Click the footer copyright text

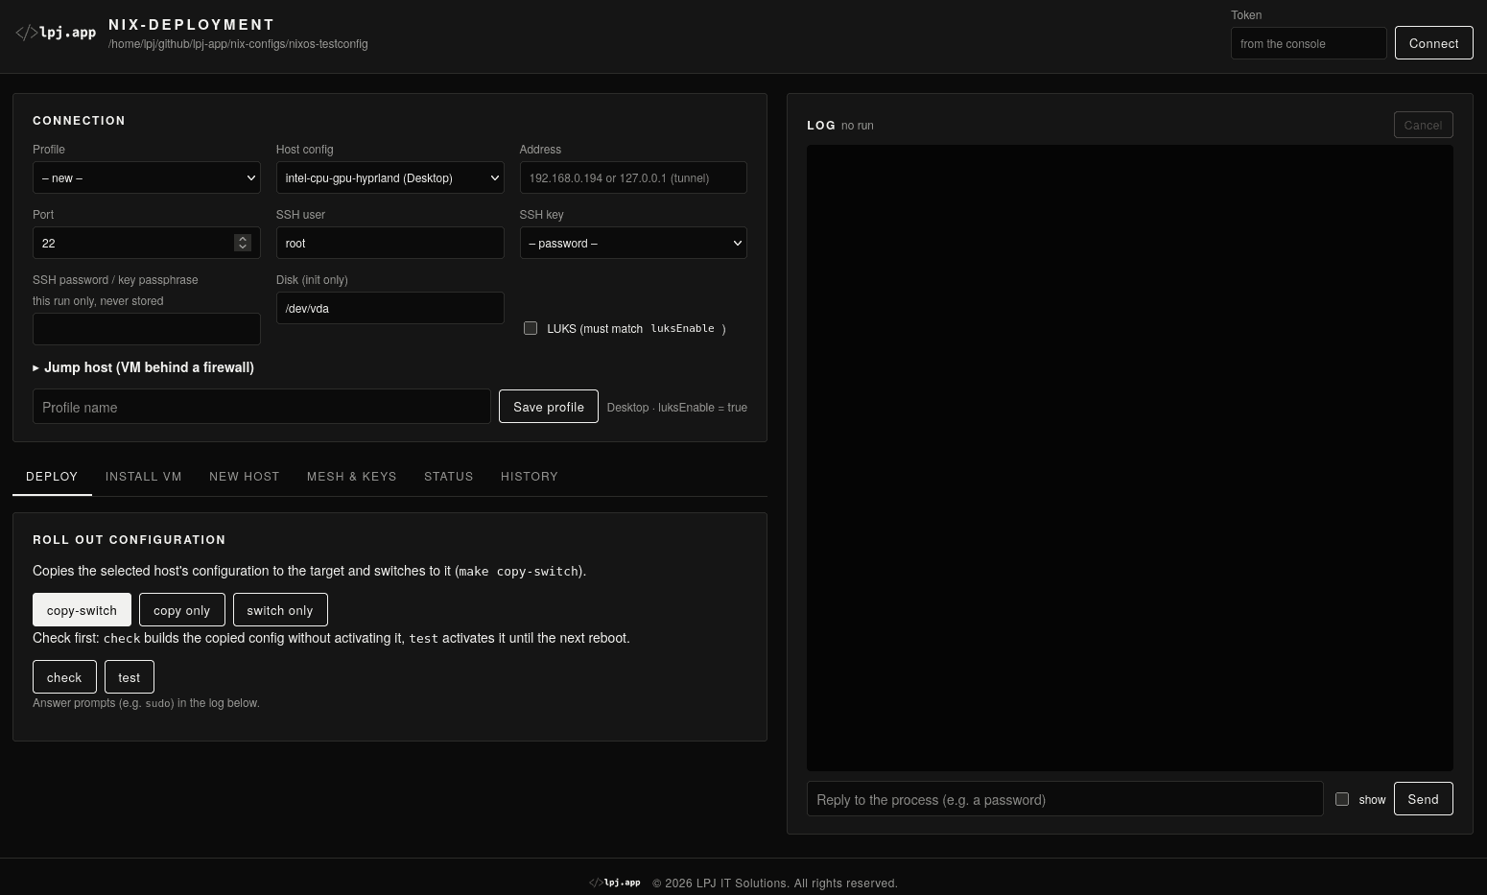pyautogui.click(x=775, y=883)
